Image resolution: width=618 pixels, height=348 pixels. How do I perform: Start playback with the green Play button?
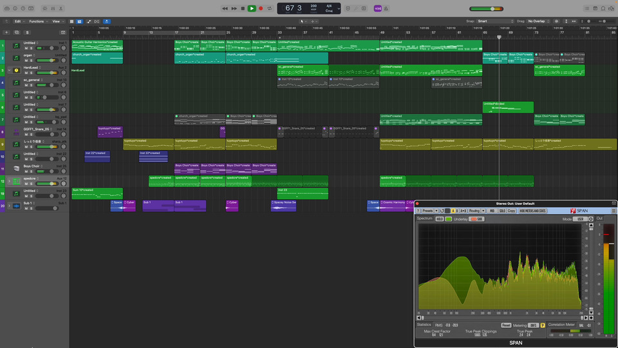click(252, 8)
